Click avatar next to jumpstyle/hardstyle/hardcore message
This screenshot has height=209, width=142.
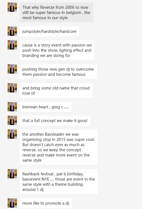click(12, 31)
